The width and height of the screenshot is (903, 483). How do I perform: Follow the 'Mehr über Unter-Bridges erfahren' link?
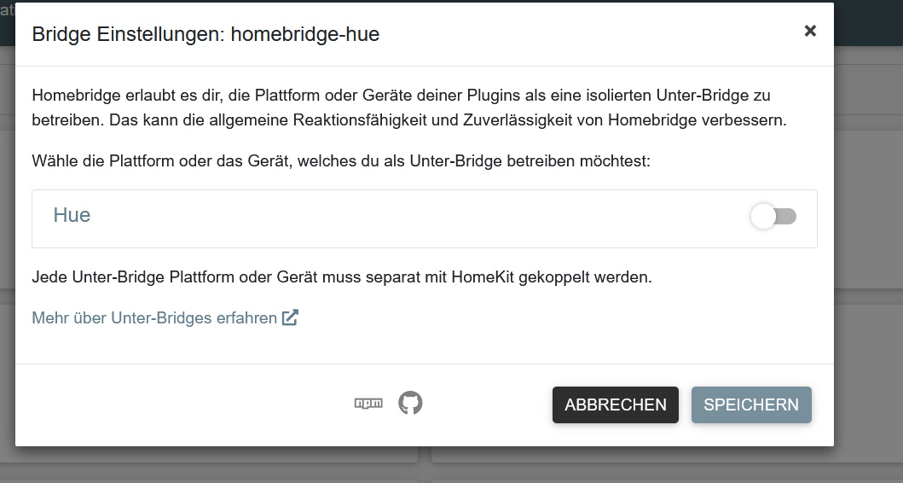point(154,318)
